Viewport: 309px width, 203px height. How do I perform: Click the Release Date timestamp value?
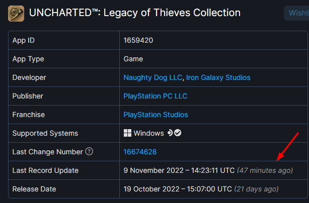tap(178, 189)
